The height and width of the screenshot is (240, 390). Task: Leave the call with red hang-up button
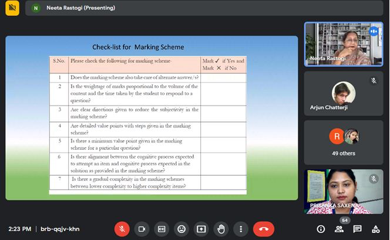pos(264,229)
